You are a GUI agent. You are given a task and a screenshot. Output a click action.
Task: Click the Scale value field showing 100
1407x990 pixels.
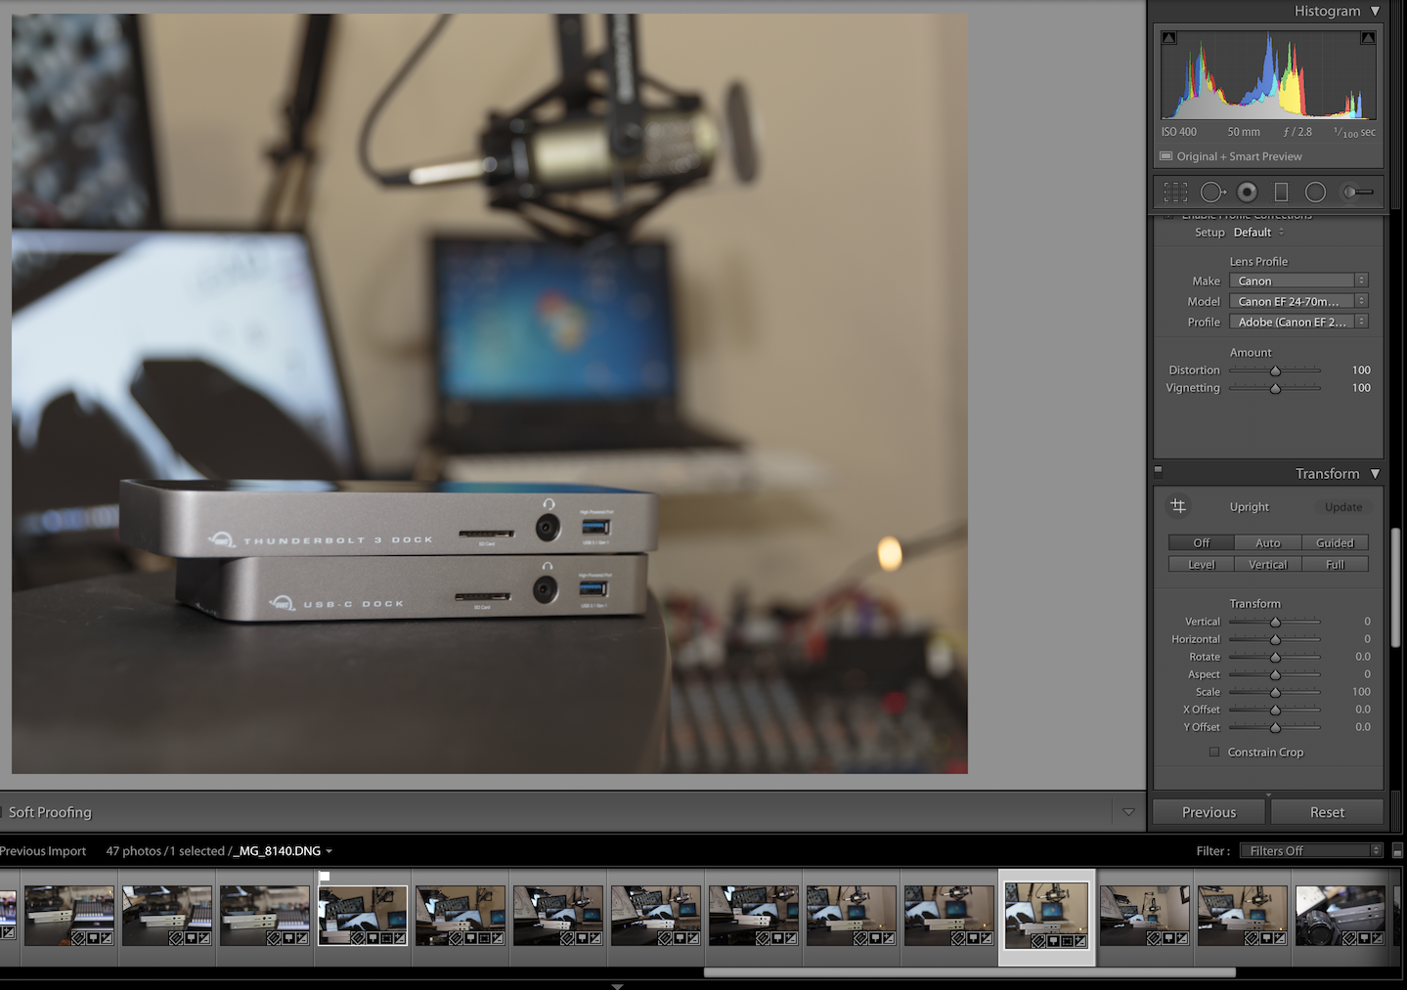coord(1361,692)
